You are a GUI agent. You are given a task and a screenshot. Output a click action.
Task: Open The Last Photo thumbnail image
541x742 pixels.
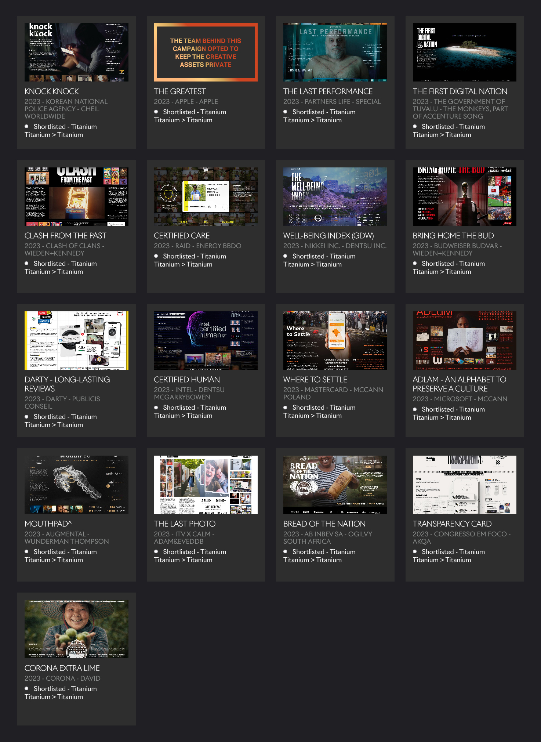[206, 485]
